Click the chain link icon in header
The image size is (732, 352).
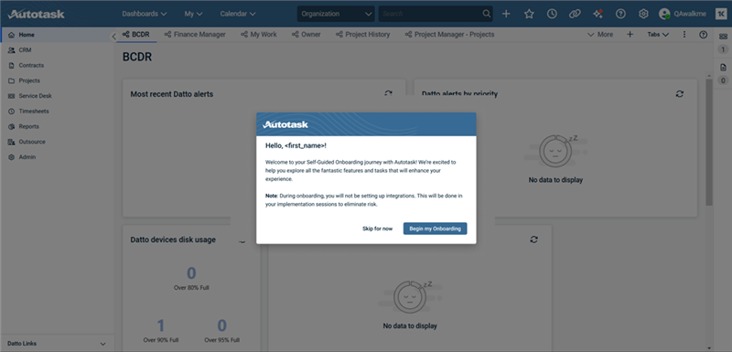point(575,14)
